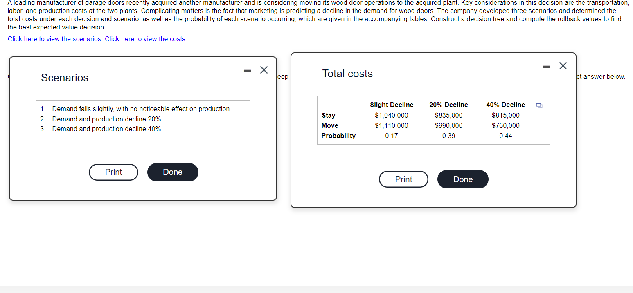Minimize the Total costs dialog
The width and height of the screenshot is (633, 293).
point(547,66)
